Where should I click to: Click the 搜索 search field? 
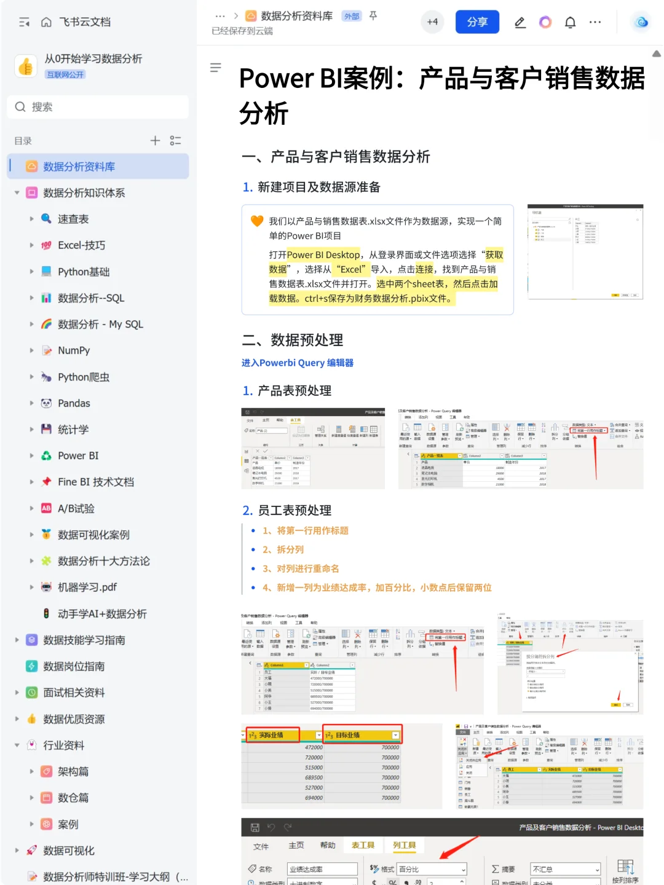pyautogui.click(x=98, y=107)
